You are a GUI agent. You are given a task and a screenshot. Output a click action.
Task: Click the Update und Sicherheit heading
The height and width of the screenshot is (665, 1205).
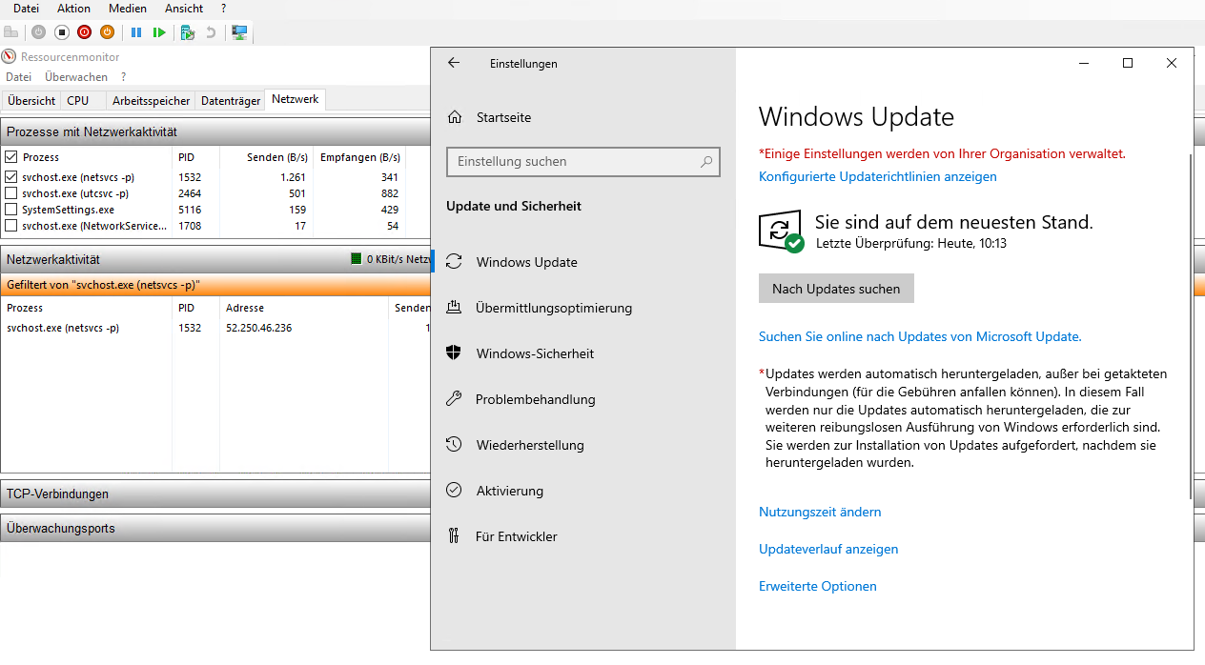[x=514, y=206]
